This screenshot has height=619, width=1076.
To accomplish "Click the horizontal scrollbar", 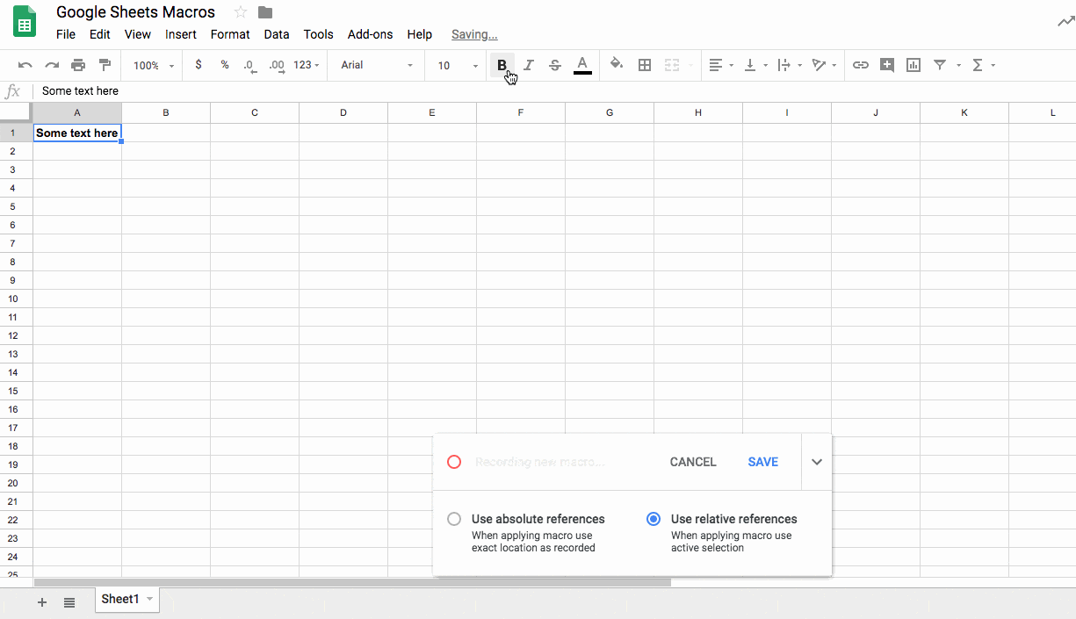I will click(352, 582).
